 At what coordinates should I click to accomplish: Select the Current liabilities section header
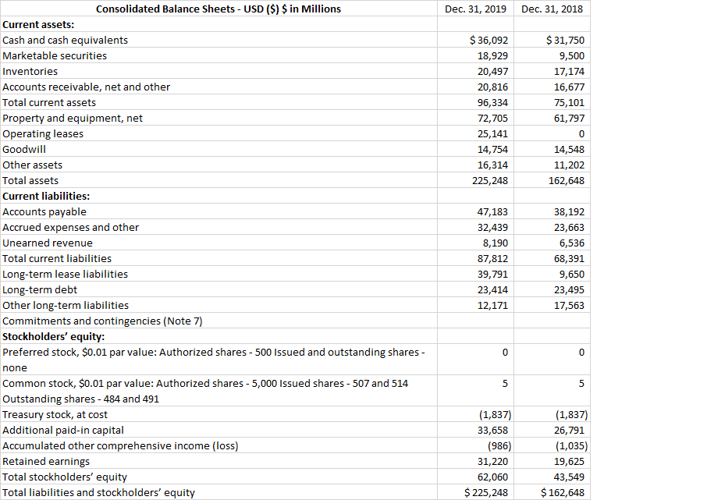pos(44,196)
